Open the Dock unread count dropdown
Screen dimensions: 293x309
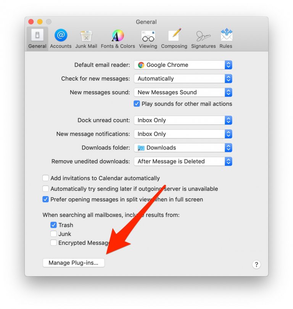click(183, 120)
